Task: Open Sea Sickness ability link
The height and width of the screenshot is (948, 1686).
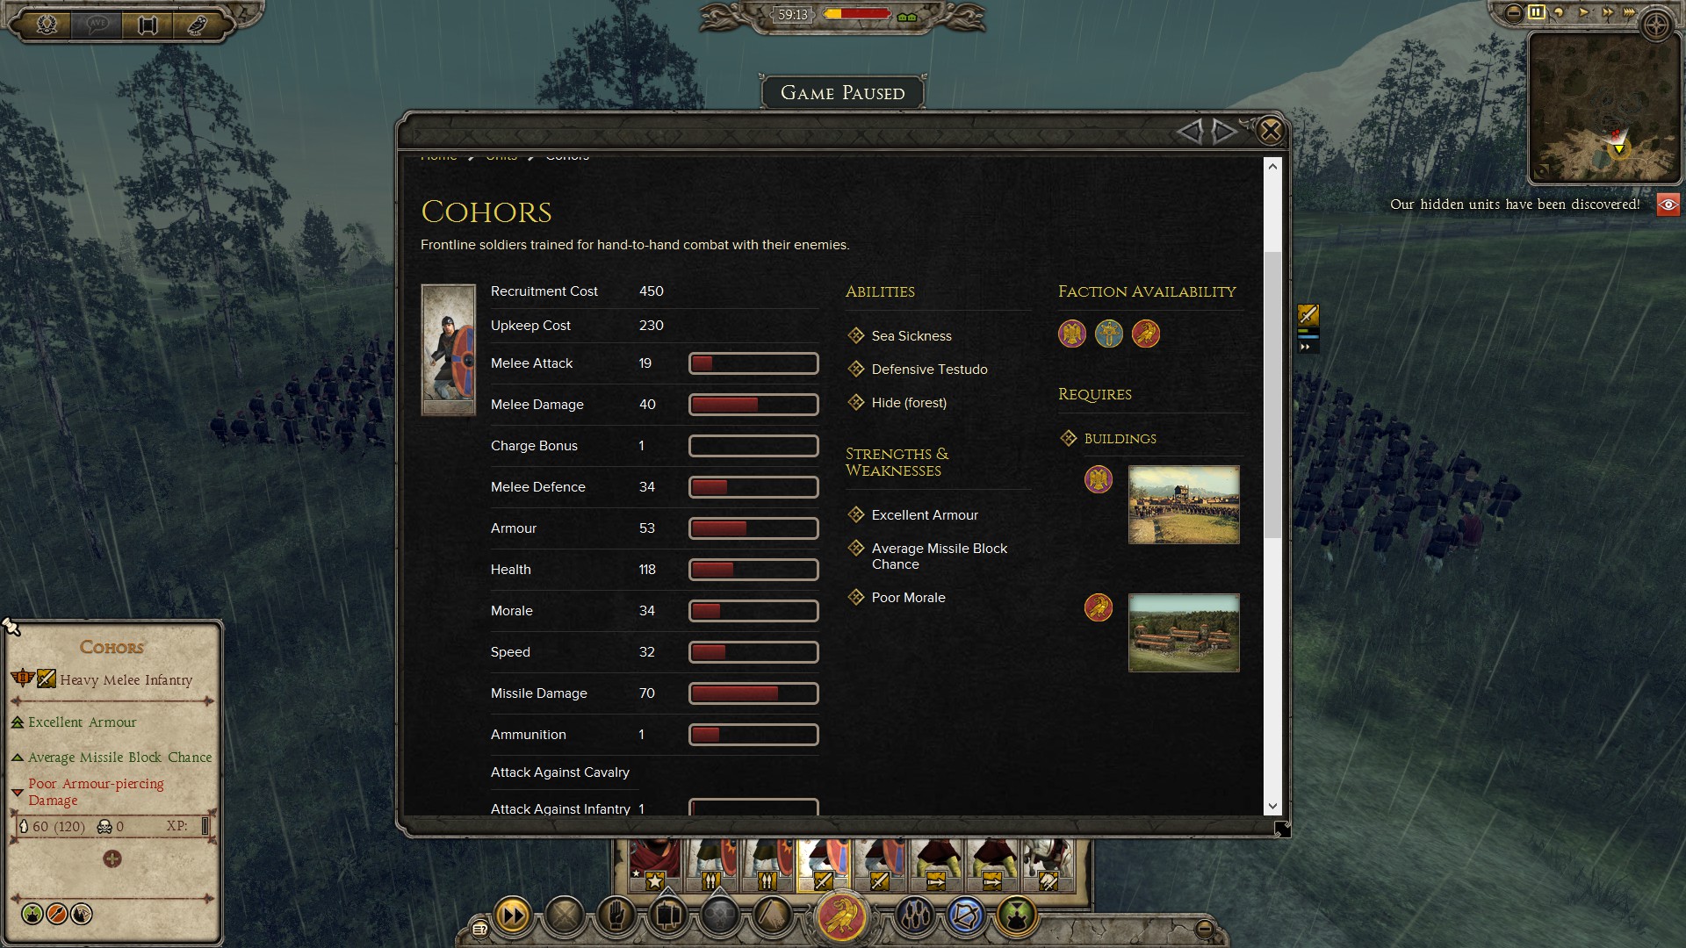Action: tap(911, 336)
